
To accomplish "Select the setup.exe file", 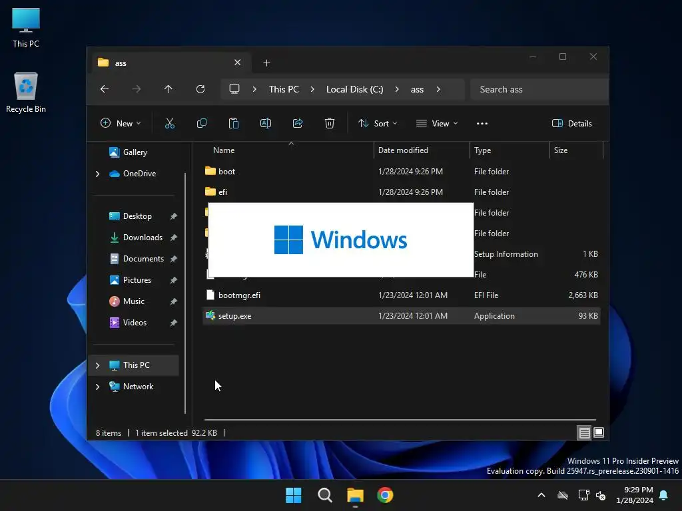I will point(401,316).
